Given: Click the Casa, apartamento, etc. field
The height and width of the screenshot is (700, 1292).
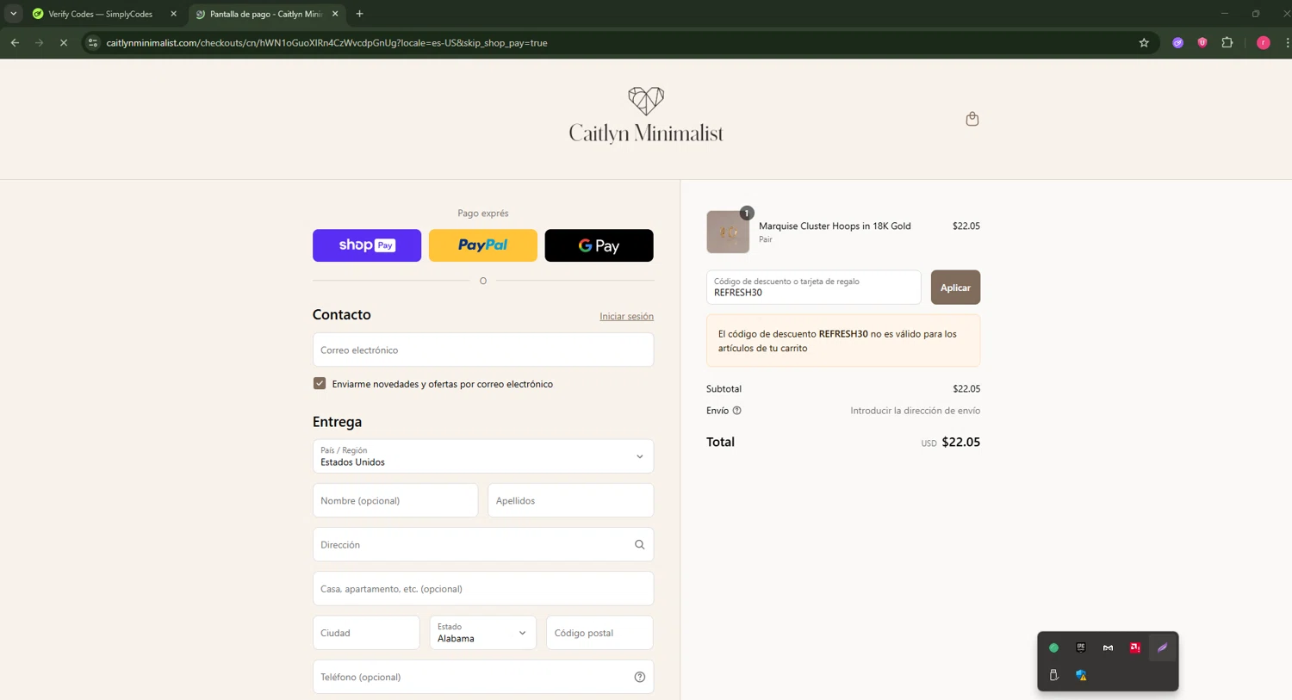Looking at the screenshot, I should coord(482,589).
